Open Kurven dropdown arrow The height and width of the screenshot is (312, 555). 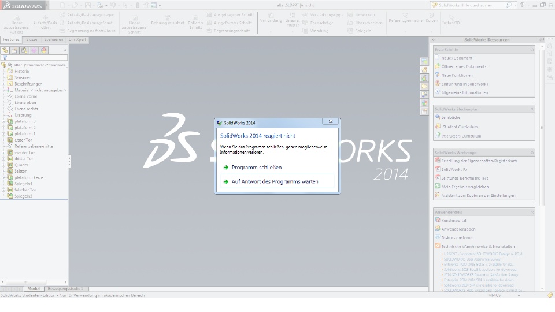[431, 32]
